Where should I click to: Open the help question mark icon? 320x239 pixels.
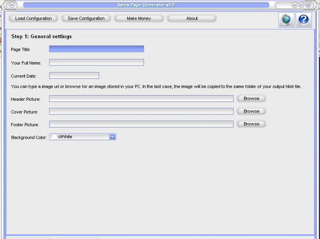(304, 20)
